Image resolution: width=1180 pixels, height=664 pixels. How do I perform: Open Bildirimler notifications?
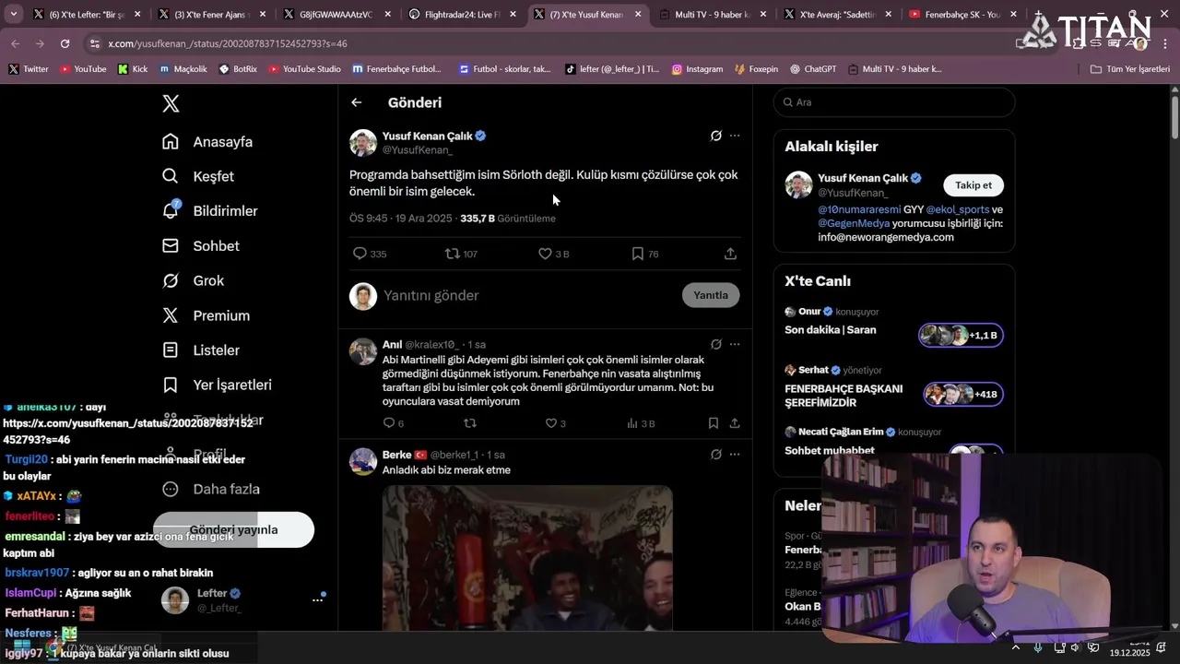pos(210,211)
